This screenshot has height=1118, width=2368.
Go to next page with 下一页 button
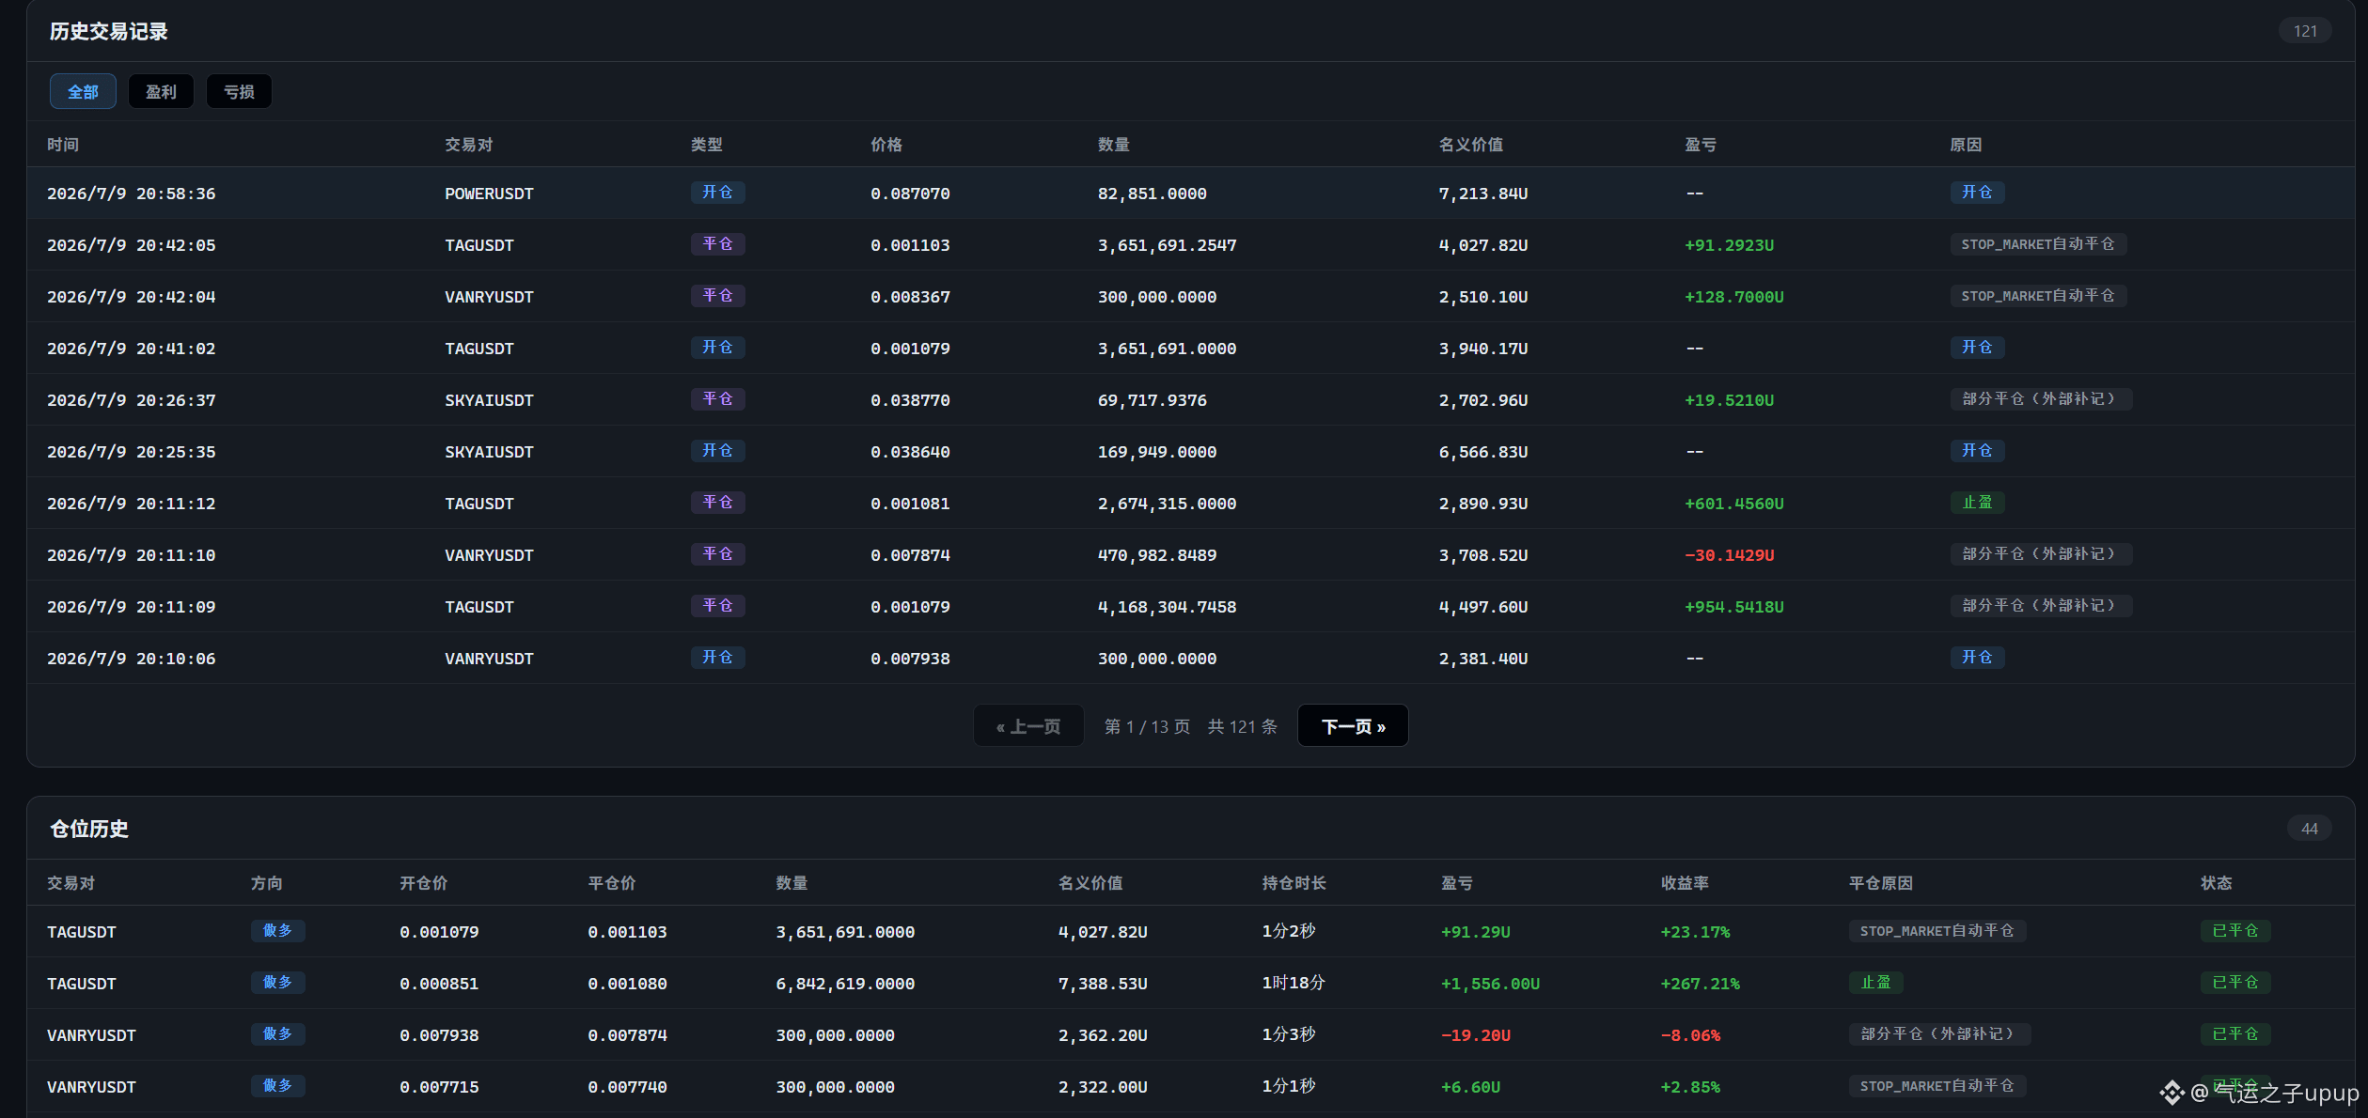pos(1353,726)
